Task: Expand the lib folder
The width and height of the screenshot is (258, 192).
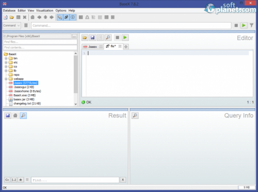Action: [6, 71]
